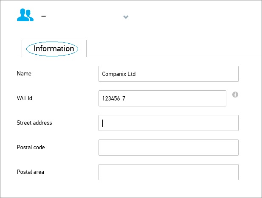This screenshot has width=262, height=198.
Task: Click the VAT Id label
Action: click(x=24, y=98)
